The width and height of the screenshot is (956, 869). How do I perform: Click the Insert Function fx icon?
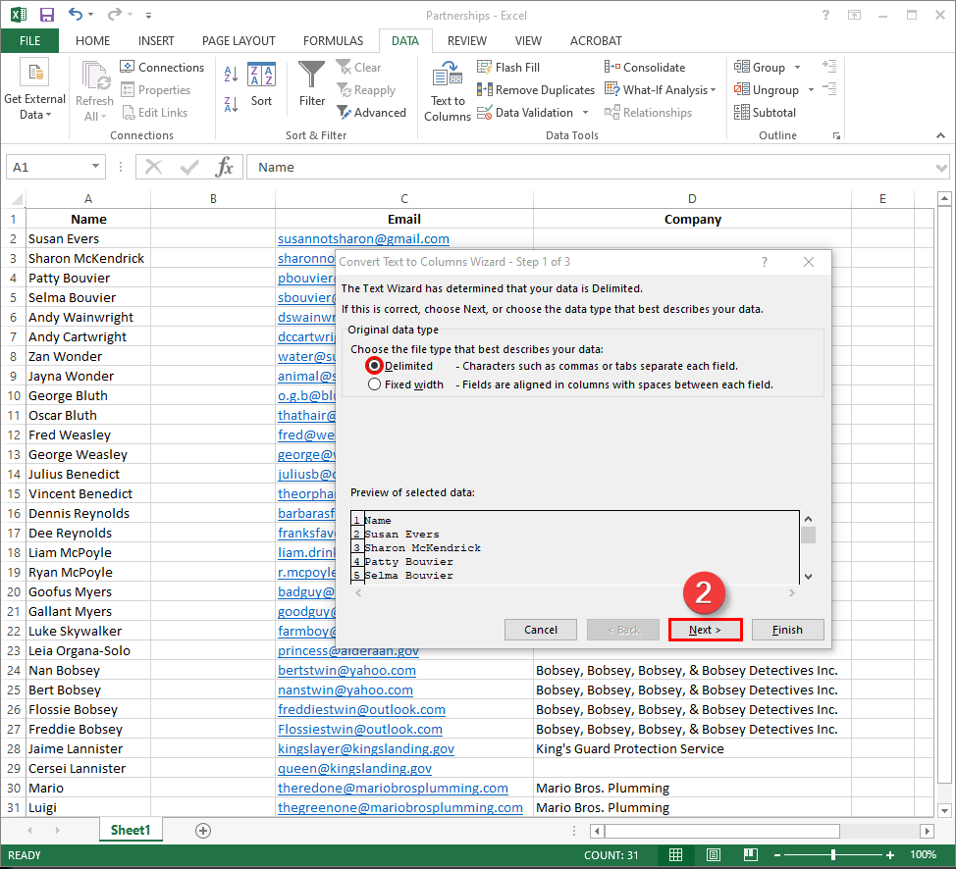pos(225,167)
